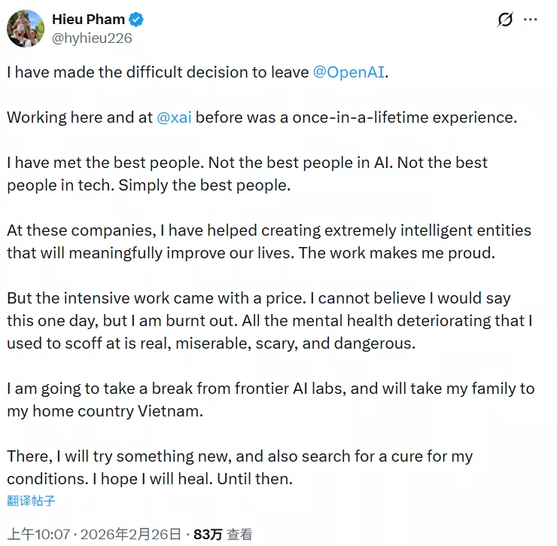Screen dimensions: 557x546
Task: Click 翻译帖子 to translate the post
Action: click(31, 500)
